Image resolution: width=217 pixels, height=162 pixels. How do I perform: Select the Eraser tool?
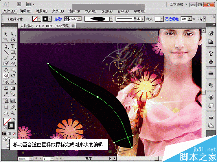[13, 64]
